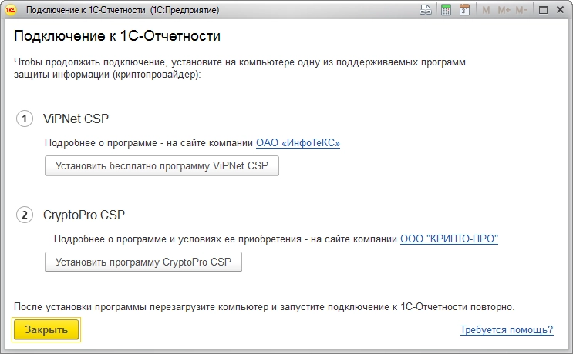573x354 pixels.
Task: Open the ООО "КРИПТО-ПРО" website link
Action: tap(449, 239)
